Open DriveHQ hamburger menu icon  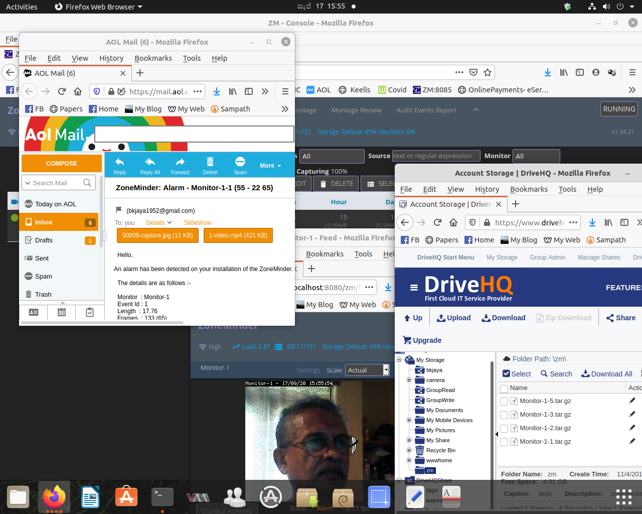point(414,288)
